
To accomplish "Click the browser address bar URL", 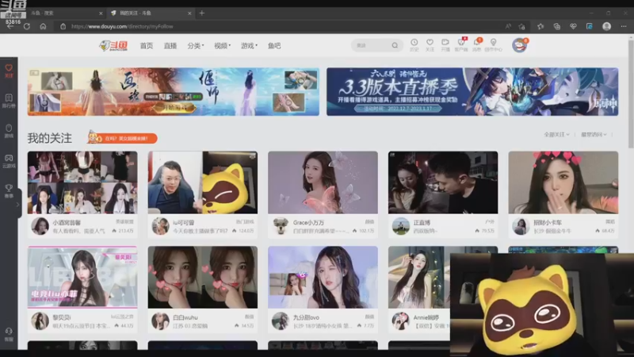I will point(122,26).
